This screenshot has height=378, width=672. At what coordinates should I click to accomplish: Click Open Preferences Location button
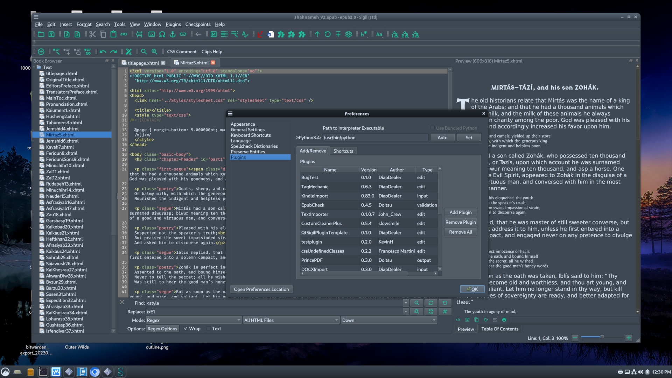[261, 289]
